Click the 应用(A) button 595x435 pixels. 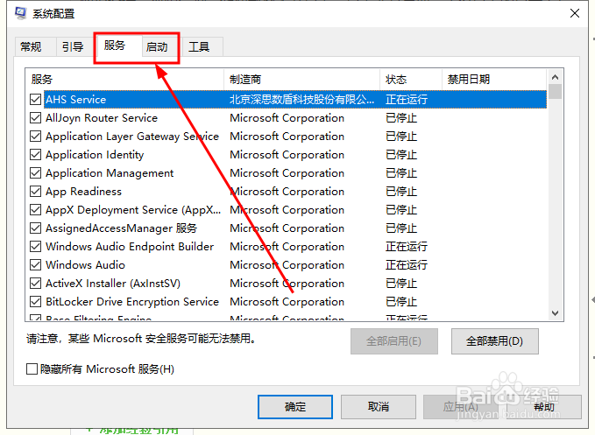(461, 407)
